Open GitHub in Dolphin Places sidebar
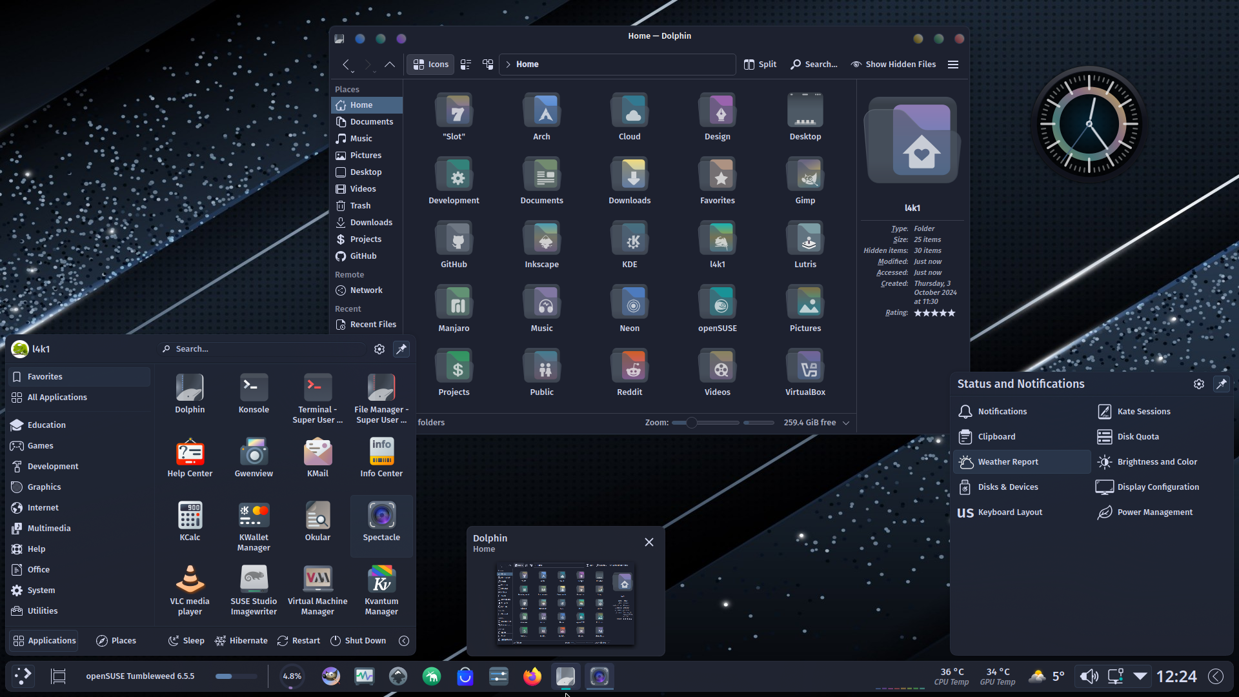This screenshot has height=697, width=1239. click(367, 256)
